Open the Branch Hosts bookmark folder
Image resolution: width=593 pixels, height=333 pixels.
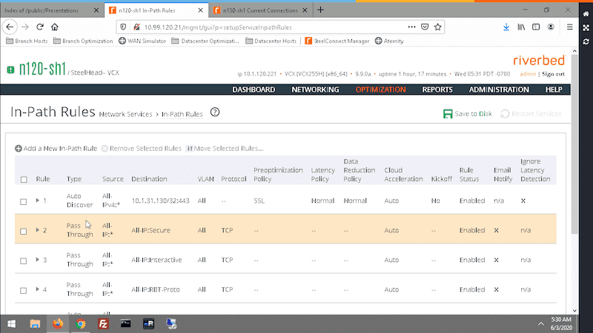coord(27,41)
